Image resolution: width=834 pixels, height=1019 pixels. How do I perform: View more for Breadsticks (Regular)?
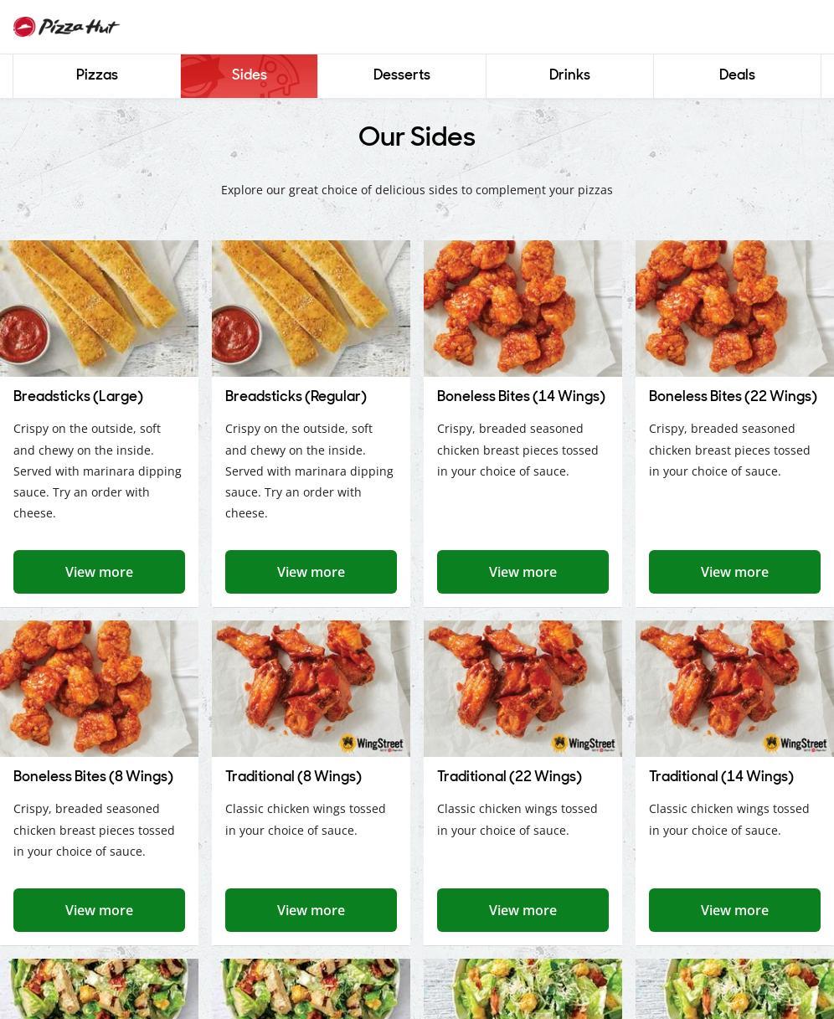point(311,572)
